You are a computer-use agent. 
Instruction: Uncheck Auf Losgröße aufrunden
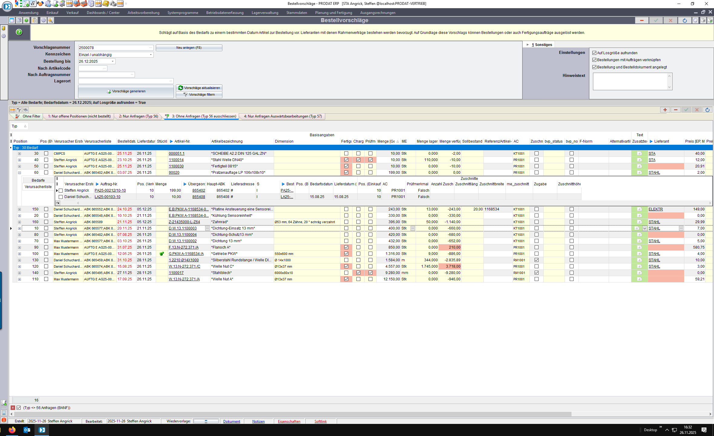(x=594, y=53)
